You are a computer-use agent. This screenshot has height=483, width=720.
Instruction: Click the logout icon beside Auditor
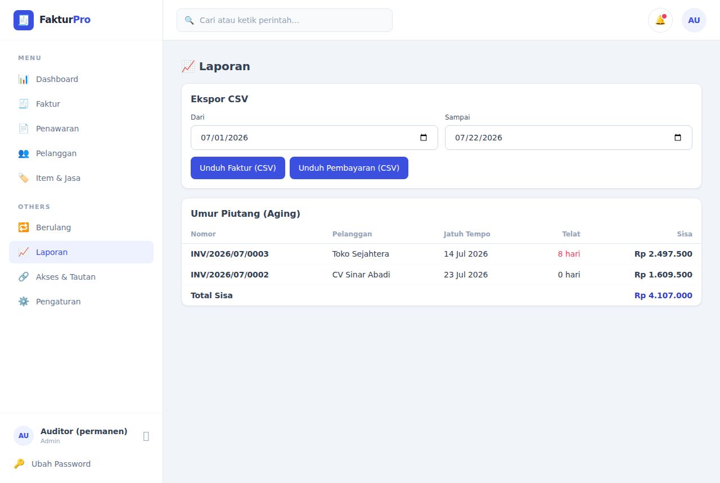click(146, 436)
